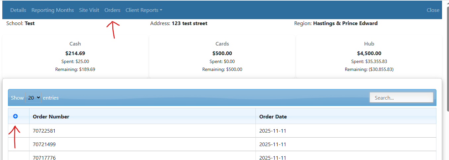Select order number 70717776 row
449x160 pixels.
tap(44, 157)
